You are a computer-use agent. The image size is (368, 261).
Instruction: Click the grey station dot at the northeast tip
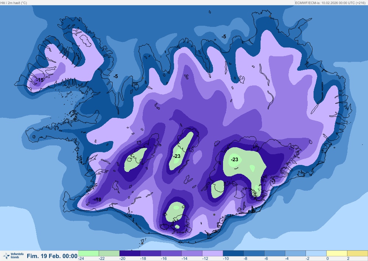[x=270, y=16]
